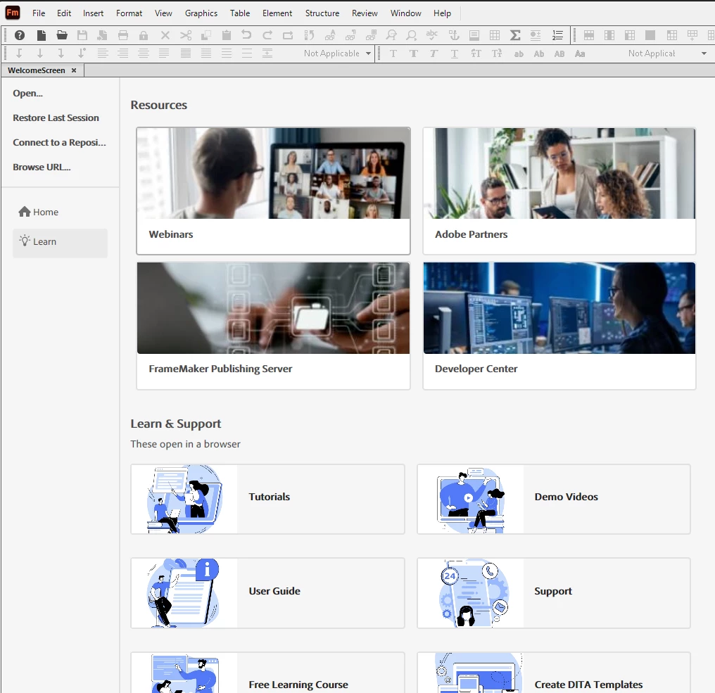Create a new document with the toolbar icon
The width and height of the screenshot is (715, 693).
41,35
